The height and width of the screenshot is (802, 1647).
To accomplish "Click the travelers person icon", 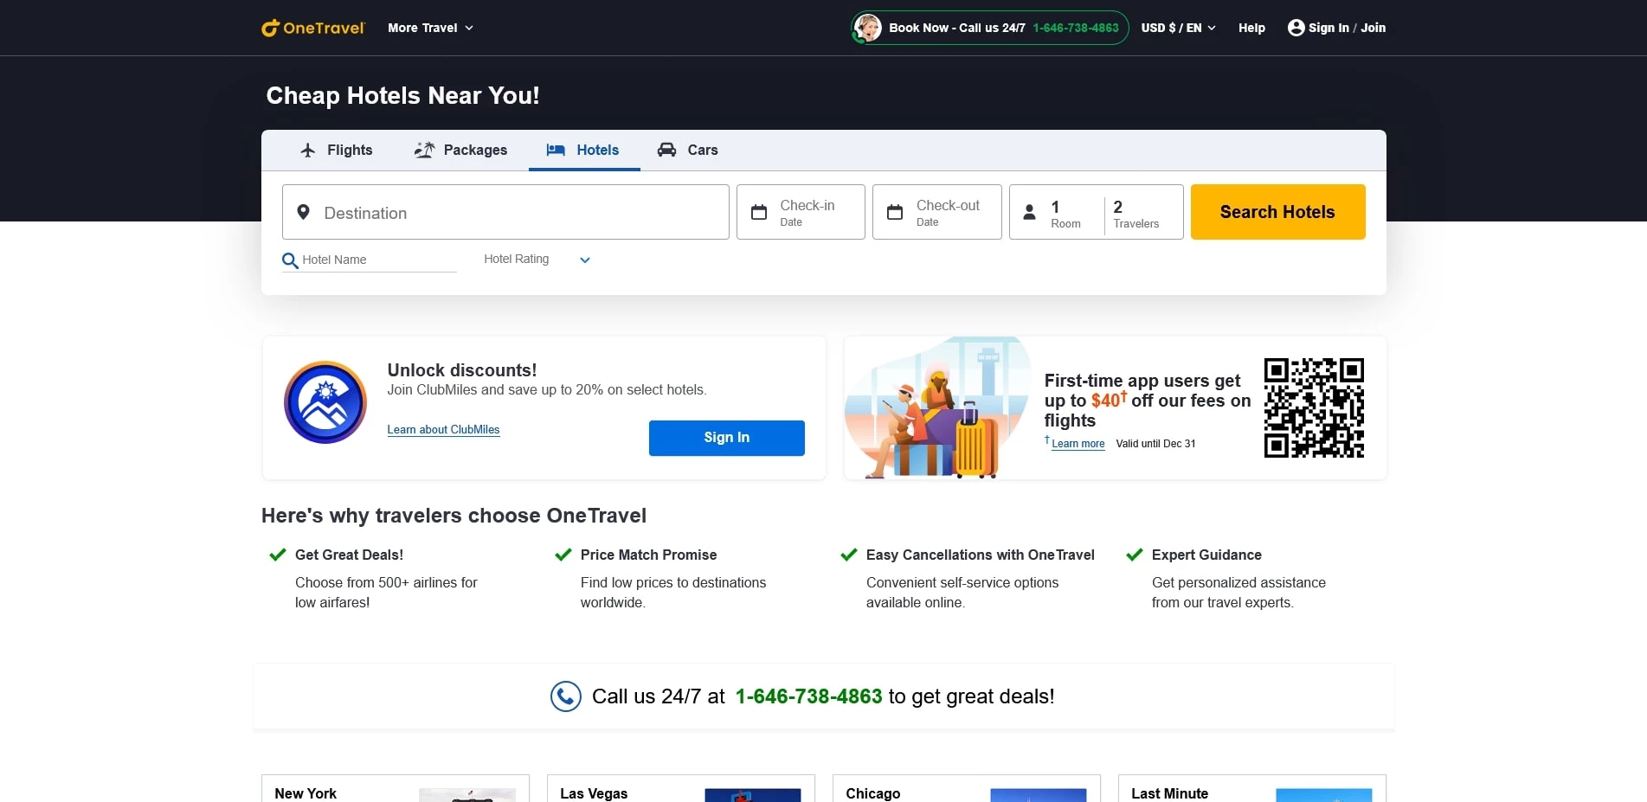I will tap(1030, 211).
